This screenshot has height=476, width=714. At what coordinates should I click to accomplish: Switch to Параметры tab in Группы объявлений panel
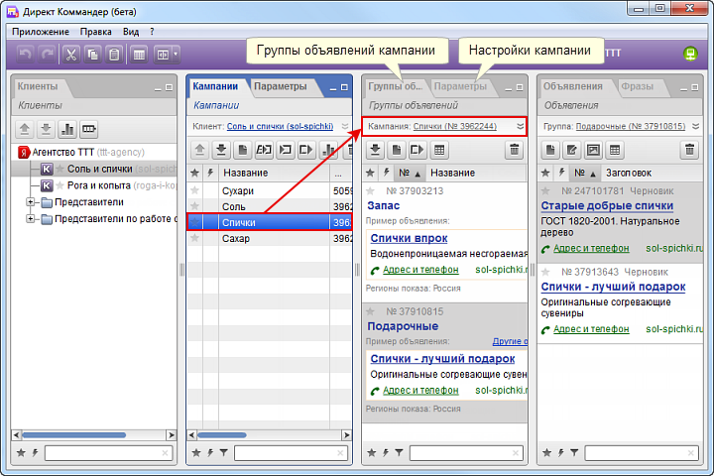pos(460,86)
